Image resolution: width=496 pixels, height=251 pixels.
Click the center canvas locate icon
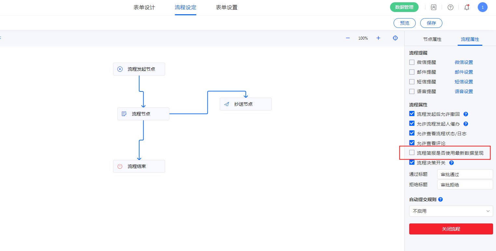[x=395, y=38]
